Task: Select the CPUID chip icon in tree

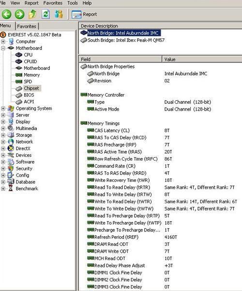Action: coord(19,62)
